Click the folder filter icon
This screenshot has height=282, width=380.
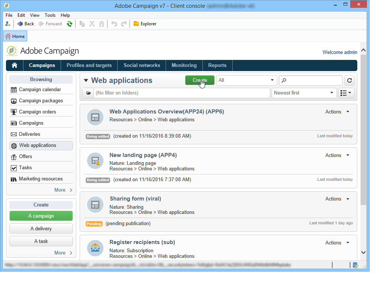click(x=89, y=93)
